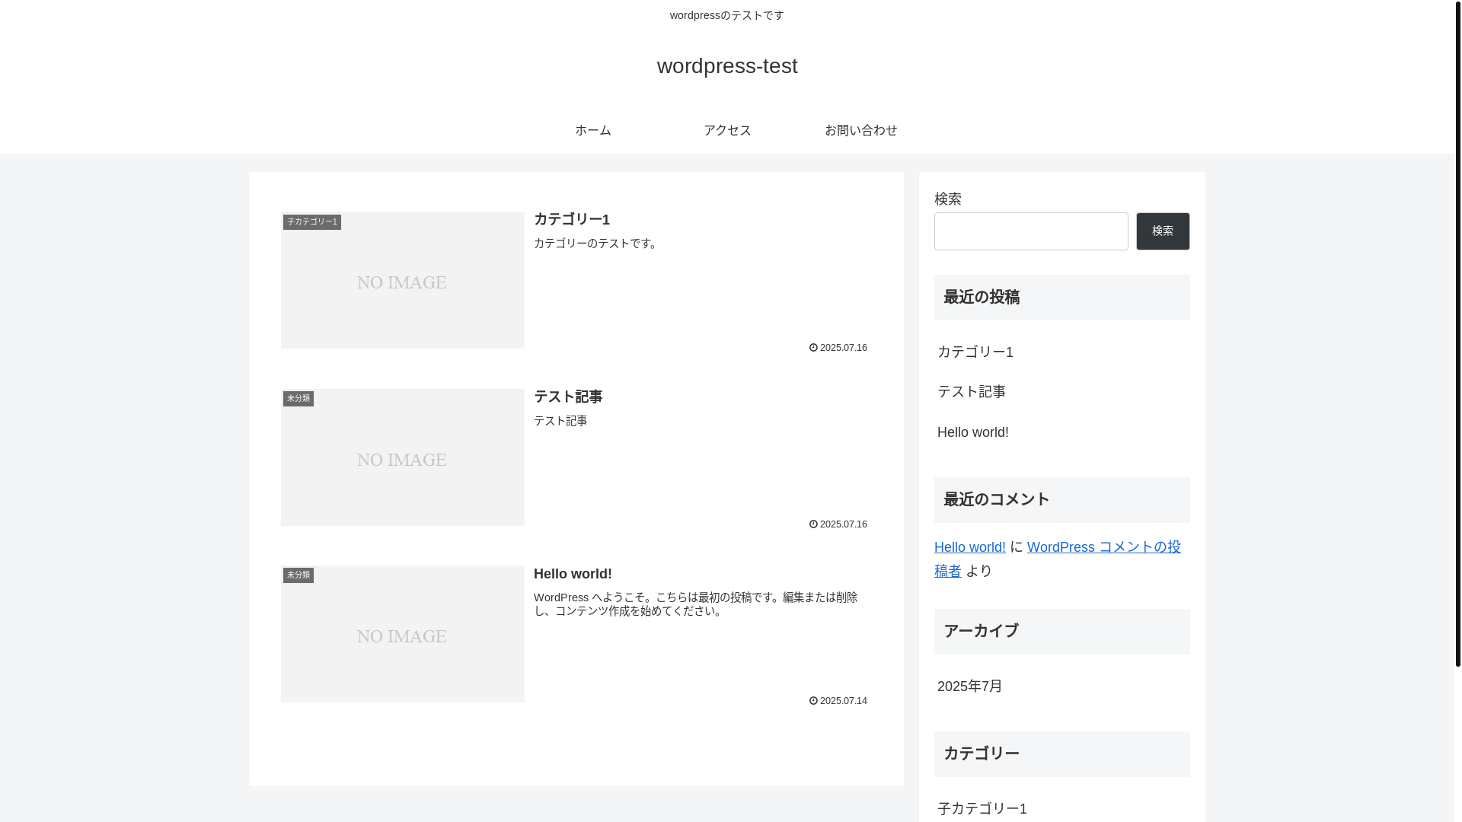1462x822 pixels.
Task: Click the カテゴリー widget heading
Action: [1062, 754]
